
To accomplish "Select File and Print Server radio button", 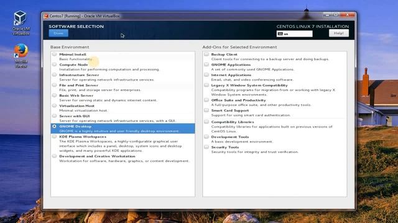I will (54, 85).
